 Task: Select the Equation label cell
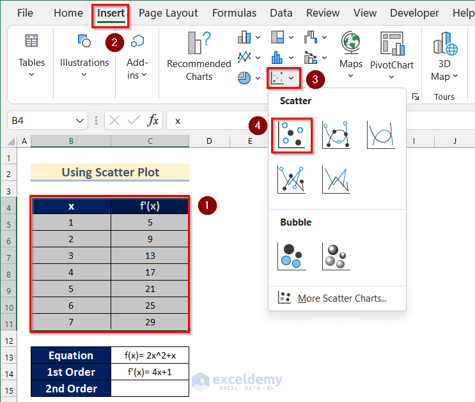(x=71, y=355)
